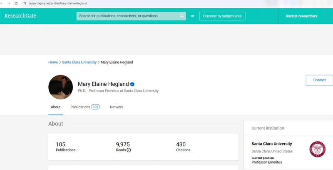Select the About tab
Image resolution: width=333 pixels, height=170 pixels.
[x=56, y=107]
